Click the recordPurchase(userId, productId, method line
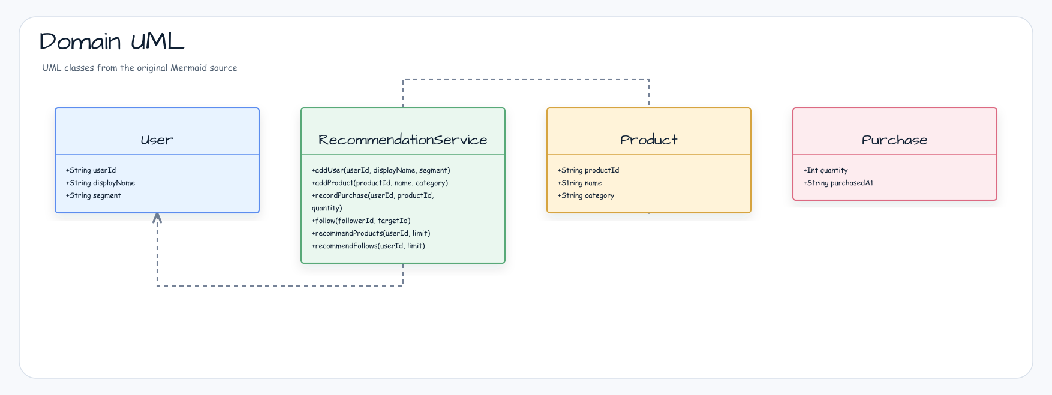The width and height of the screenshot is (1052, 395). [372, 195]
